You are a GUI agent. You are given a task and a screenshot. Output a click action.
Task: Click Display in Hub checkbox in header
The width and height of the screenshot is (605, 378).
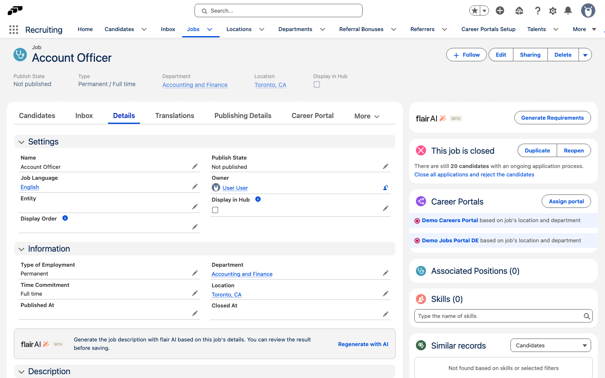[x=317, y=85]
